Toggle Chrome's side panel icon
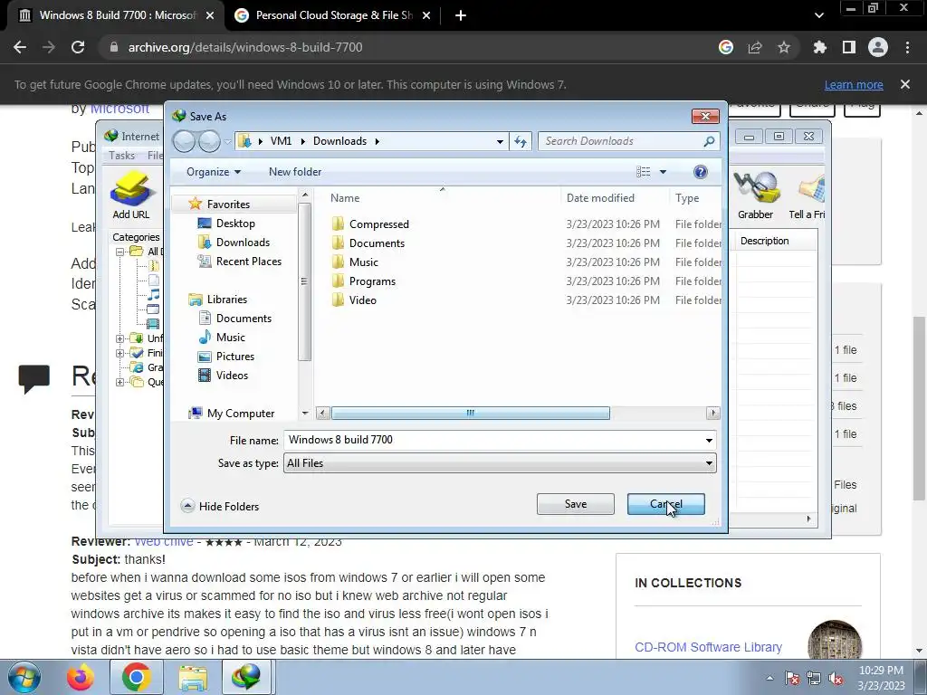Image resolution: width=927 pixels, height=695 pixels. (849, 47)
